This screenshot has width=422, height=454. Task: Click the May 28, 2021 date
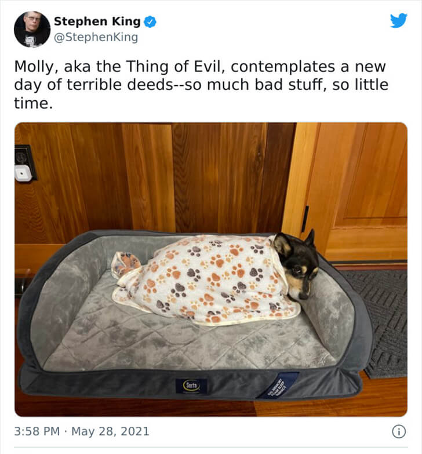pyautogui.click(x=110, y=431)
